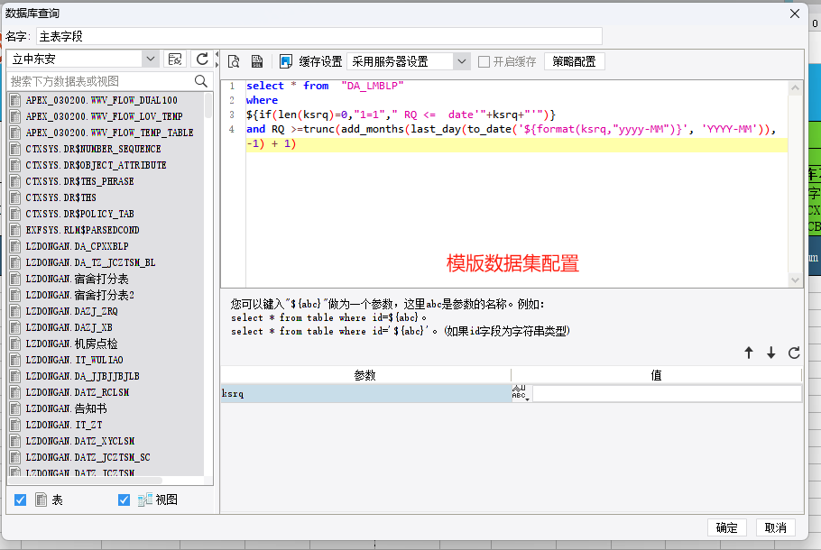Click table icon of LZDONGAN.机房点检

15,344
